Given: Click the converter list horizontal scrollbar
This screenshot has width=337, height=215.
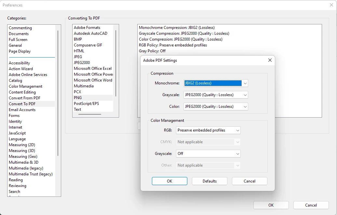Looking at the screenshot, I should [x=90, y=114].
